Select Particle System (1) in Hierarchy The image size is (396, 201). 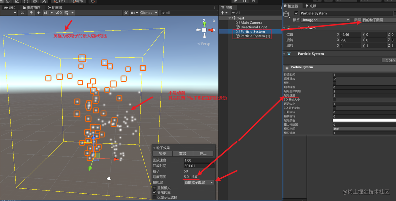(x=255, y=36)
